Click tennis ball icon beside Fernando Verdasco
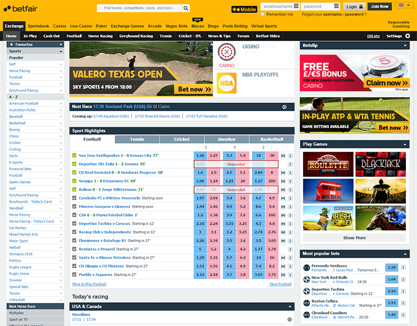The height and width of the screenshot is (326, 417). click(x=306, y=268)
